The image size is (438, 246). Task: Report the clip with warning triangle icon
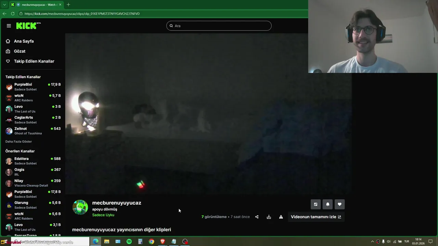281,217
